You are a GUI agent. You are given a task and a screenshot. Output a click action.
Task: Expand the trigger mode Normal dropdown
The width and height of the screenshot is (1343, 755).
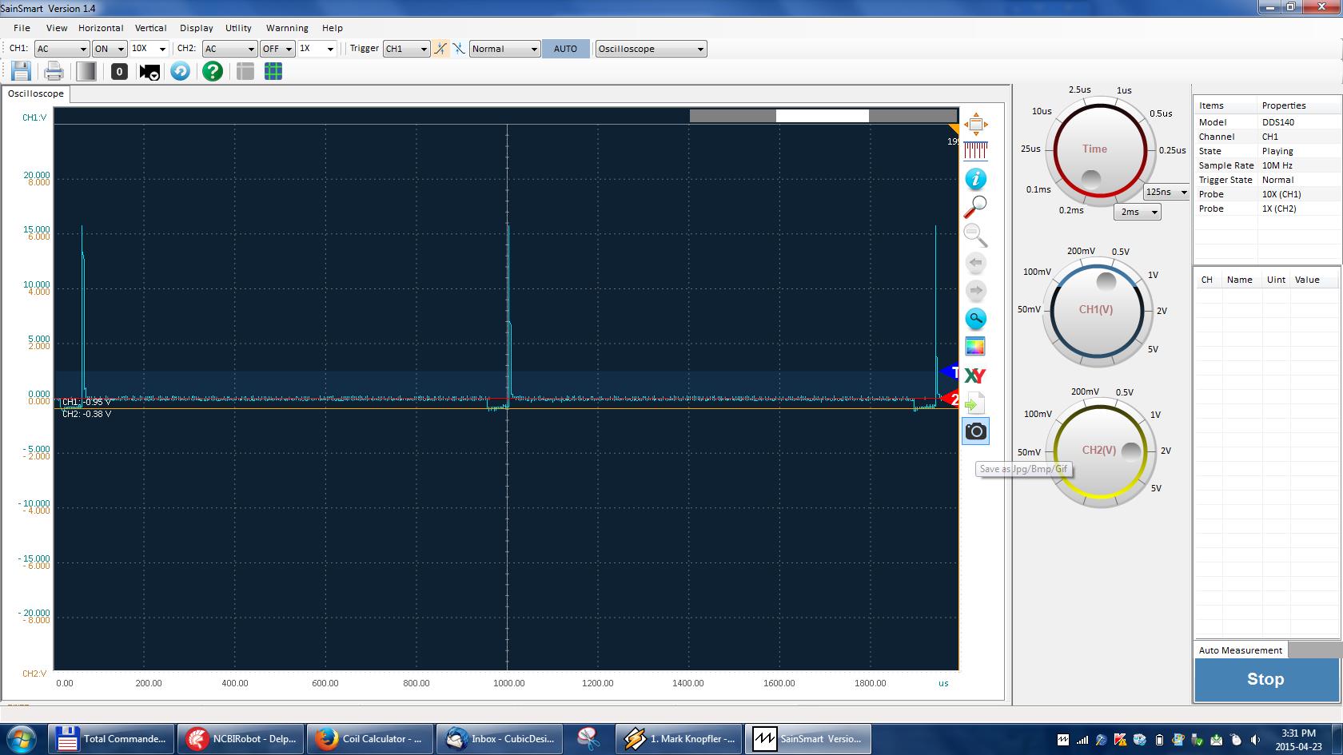505,49
